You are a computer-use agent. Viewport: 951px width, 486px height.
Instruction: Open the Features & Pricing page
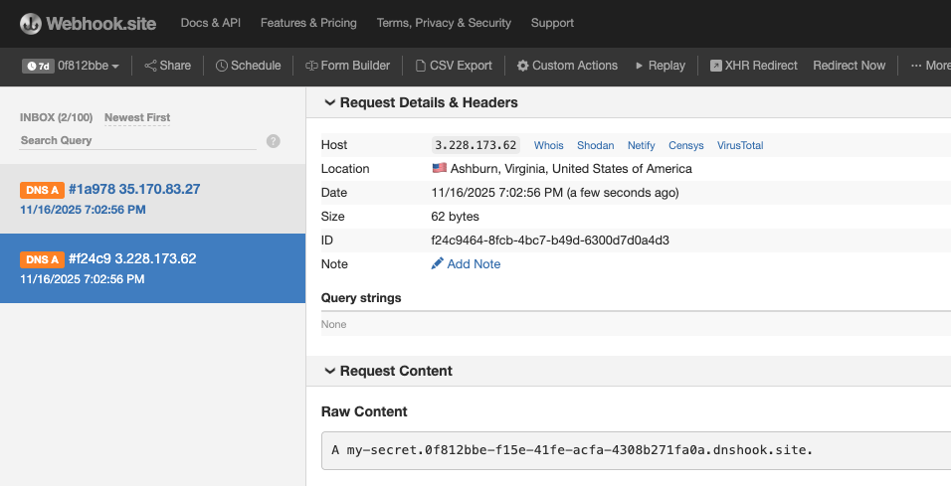click(x=308, y=23)
